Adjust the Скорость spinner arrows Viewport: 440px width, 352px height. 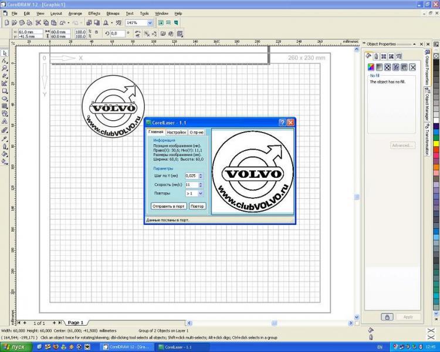coord(201,185)
